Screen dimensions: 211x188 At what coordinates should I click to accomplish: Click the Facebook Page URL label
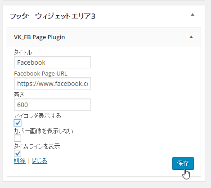coord(40,74)
